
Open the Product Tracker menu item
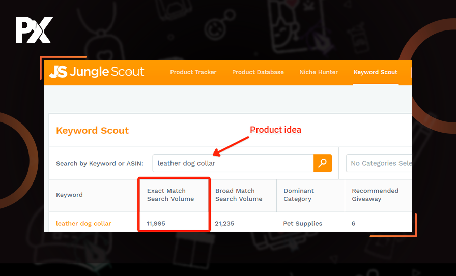193,72
